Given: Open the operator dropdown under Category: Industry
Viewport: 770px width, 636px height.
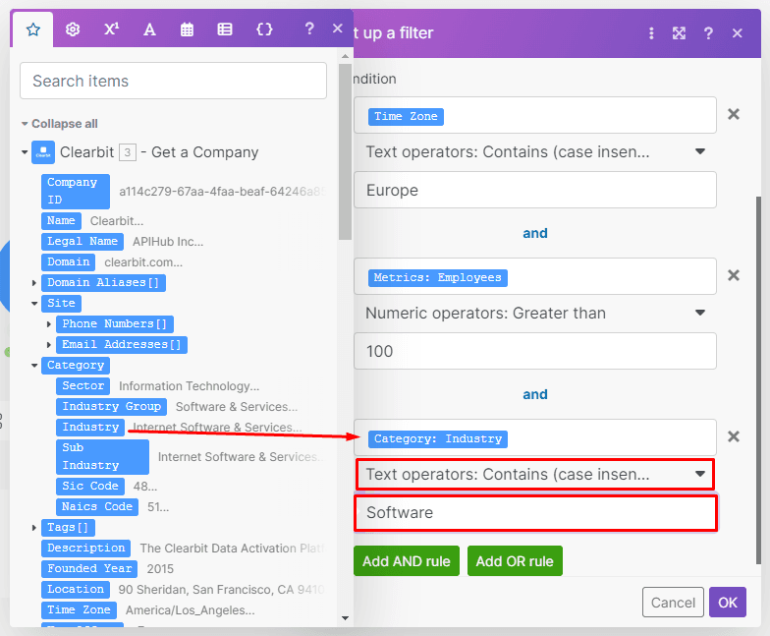Looking at the screenshot, I should coord(535,475).
